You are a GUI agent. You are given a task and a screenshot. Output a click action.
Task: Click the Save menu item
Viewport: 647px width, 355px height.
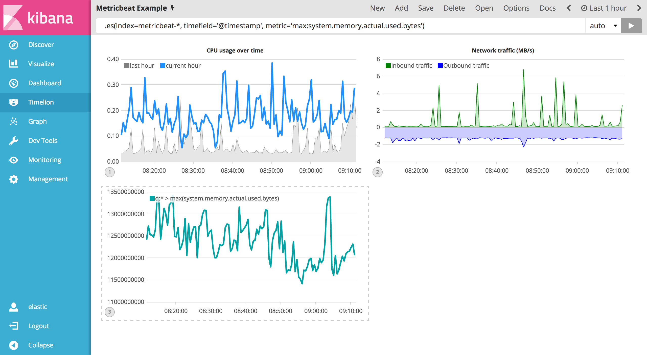click(426, 8)
